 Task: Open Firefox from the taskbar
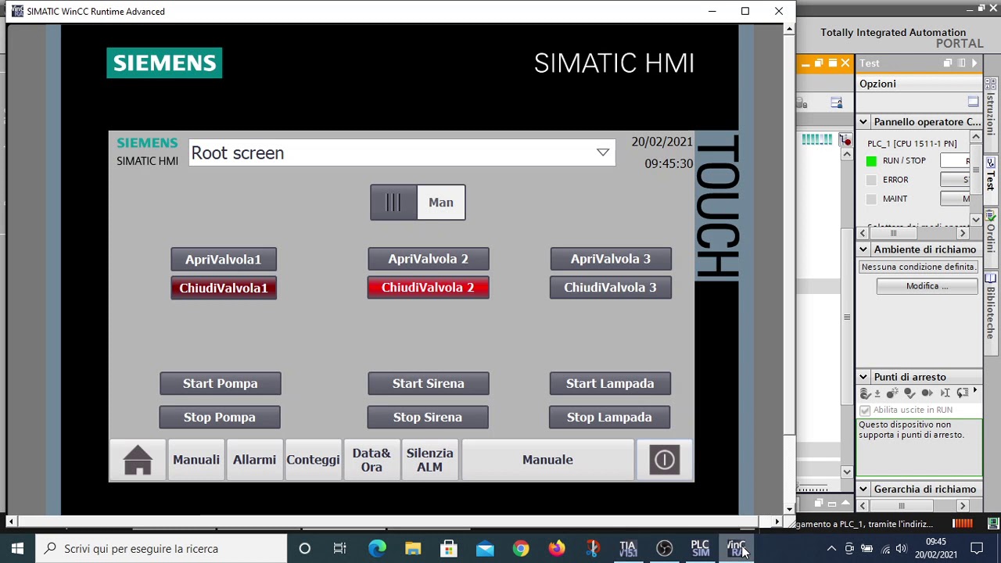click(x=556, y=549)
